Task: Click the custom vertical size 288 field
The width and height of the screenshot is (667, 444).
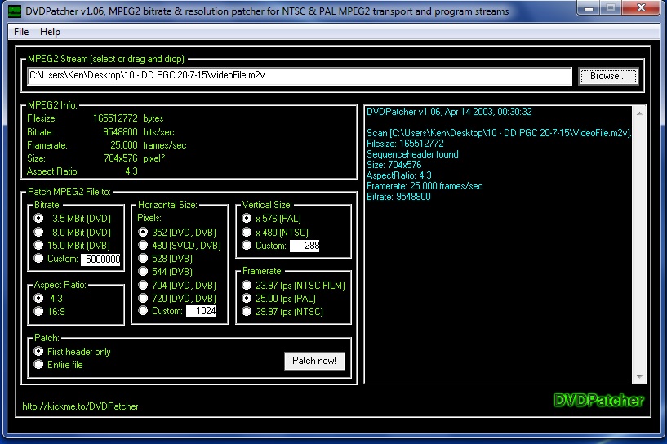Action: click(305, 246)
